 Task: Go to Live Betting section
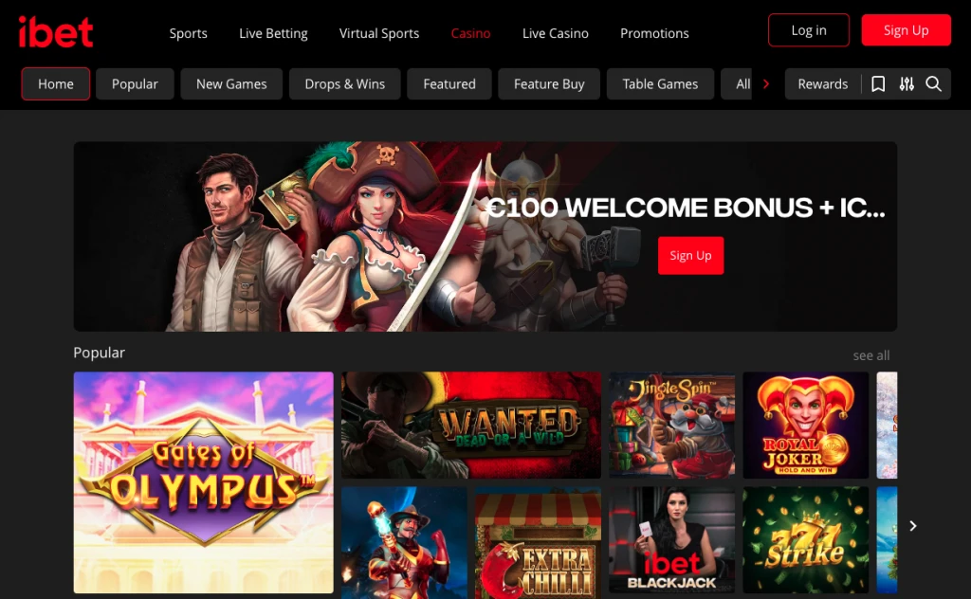[273, 33]
